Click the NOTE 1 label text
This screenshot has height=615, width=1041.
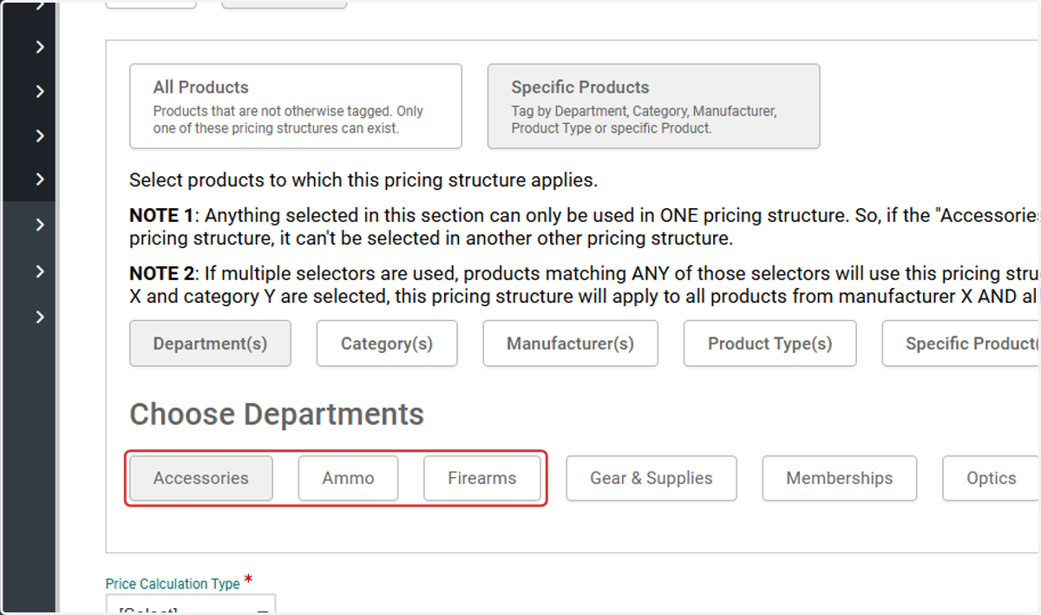click(x=163, y=215)
